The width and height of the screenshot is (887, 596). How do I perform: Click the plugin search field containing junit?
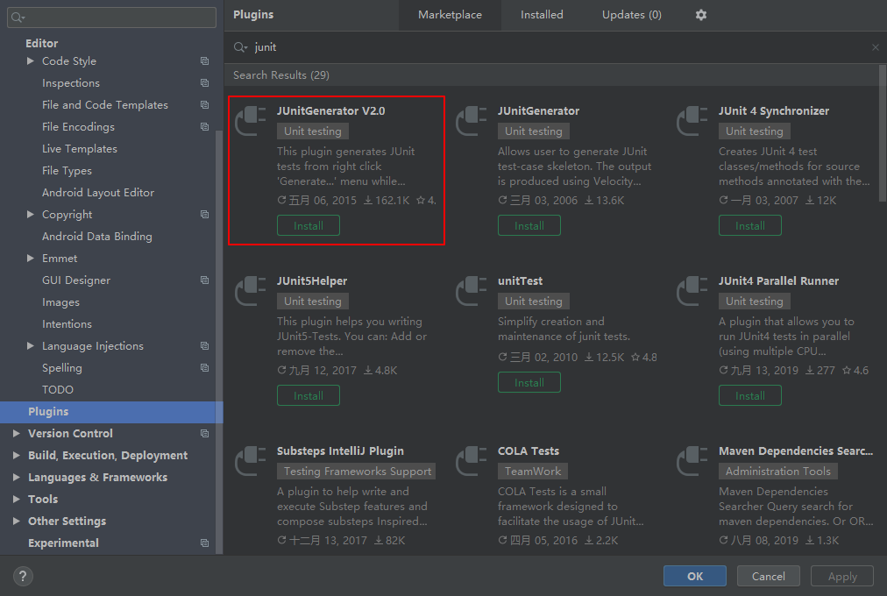point(554,47)
